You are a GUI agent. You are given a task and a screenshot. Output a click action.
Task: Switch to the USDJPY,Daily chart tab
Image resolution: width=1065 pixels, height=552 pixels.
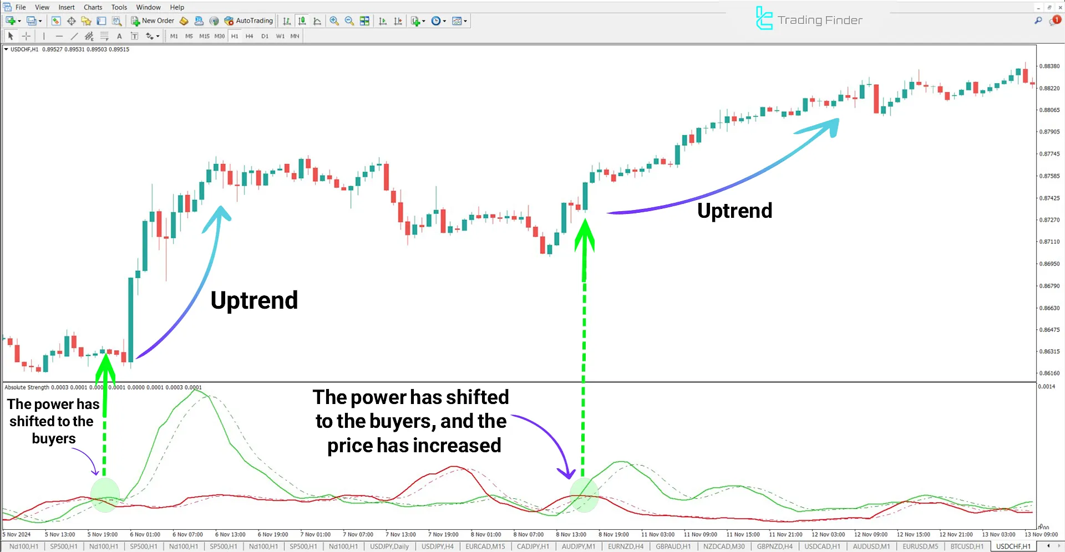389,546
